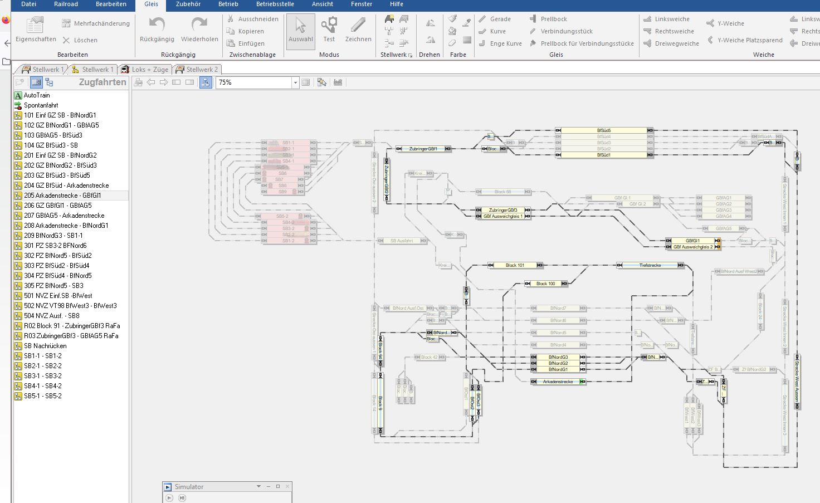Open the Railroad menu
The image size is (820, 503).
click(66, 4)
